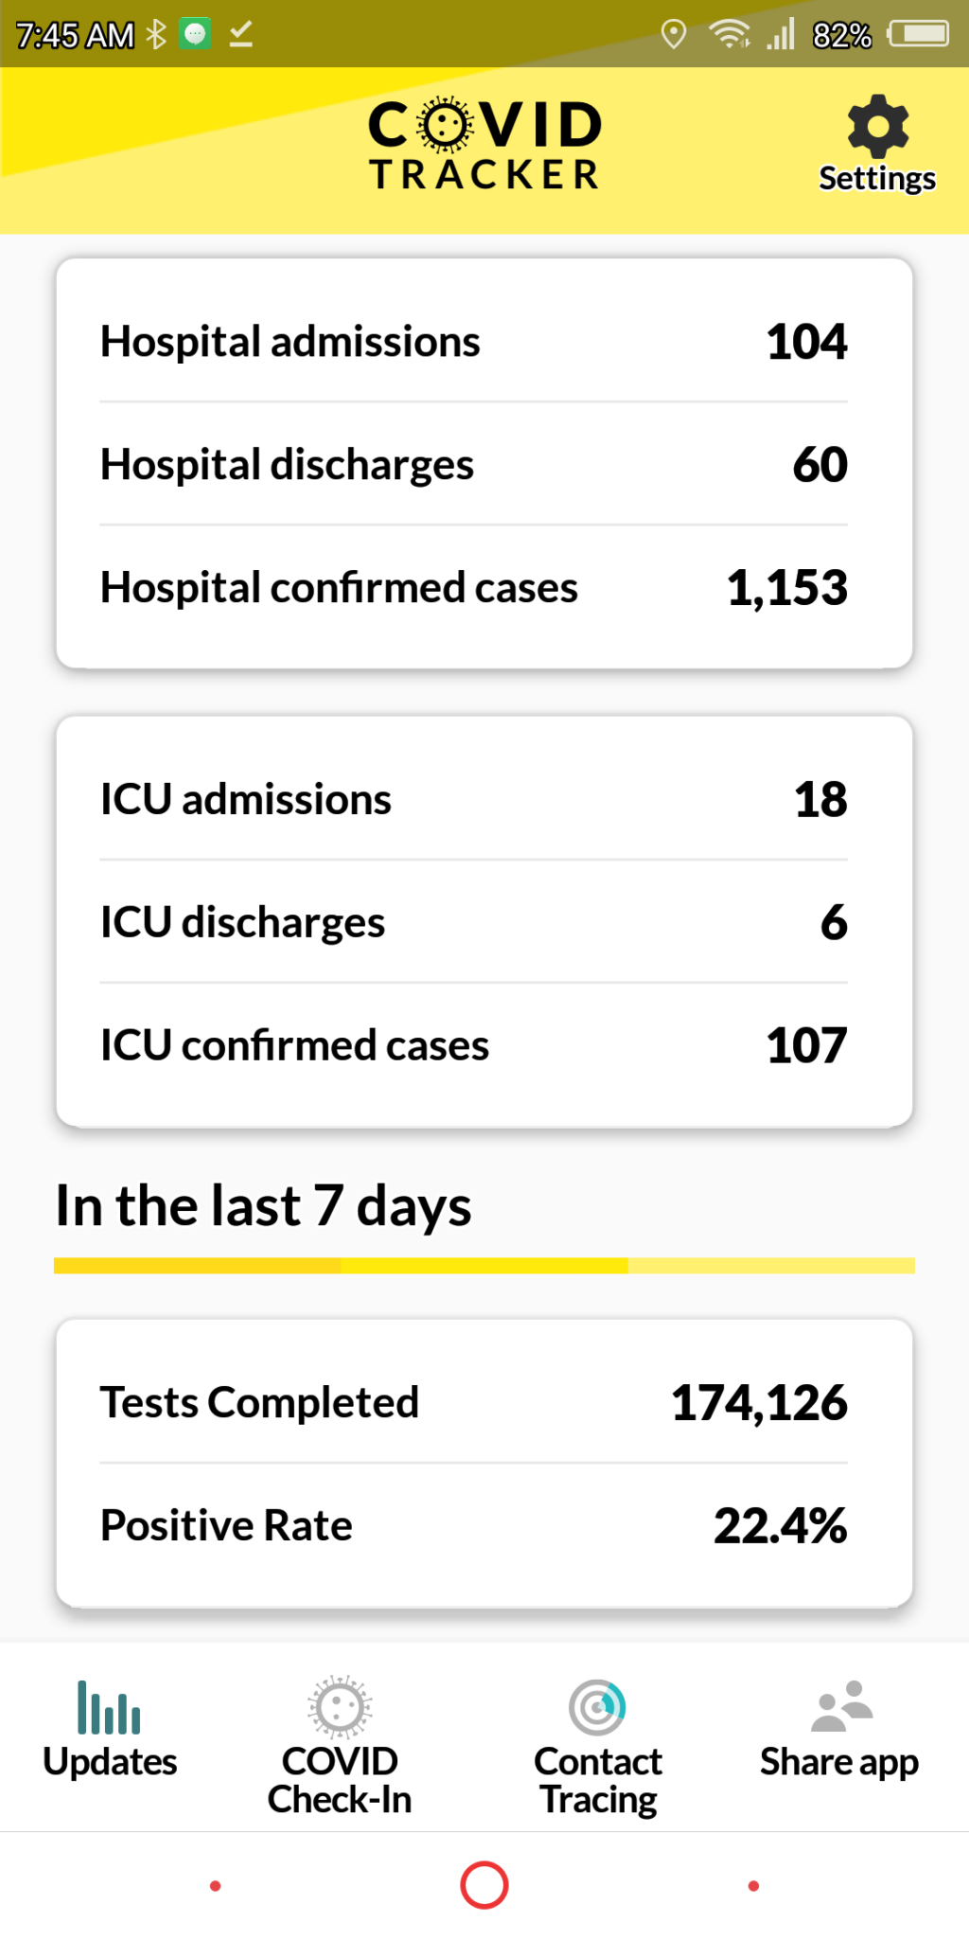Select the Hospital admissions row

pyautogui.click(x=473, y=342)
